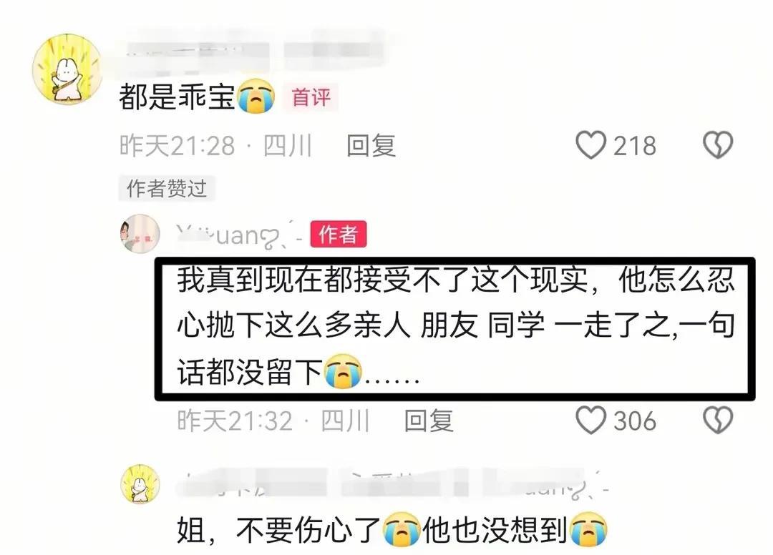The image size is (773, 555).
Task: Reply to the 昨天21:28 comment
Action: [x=371, y=146]
